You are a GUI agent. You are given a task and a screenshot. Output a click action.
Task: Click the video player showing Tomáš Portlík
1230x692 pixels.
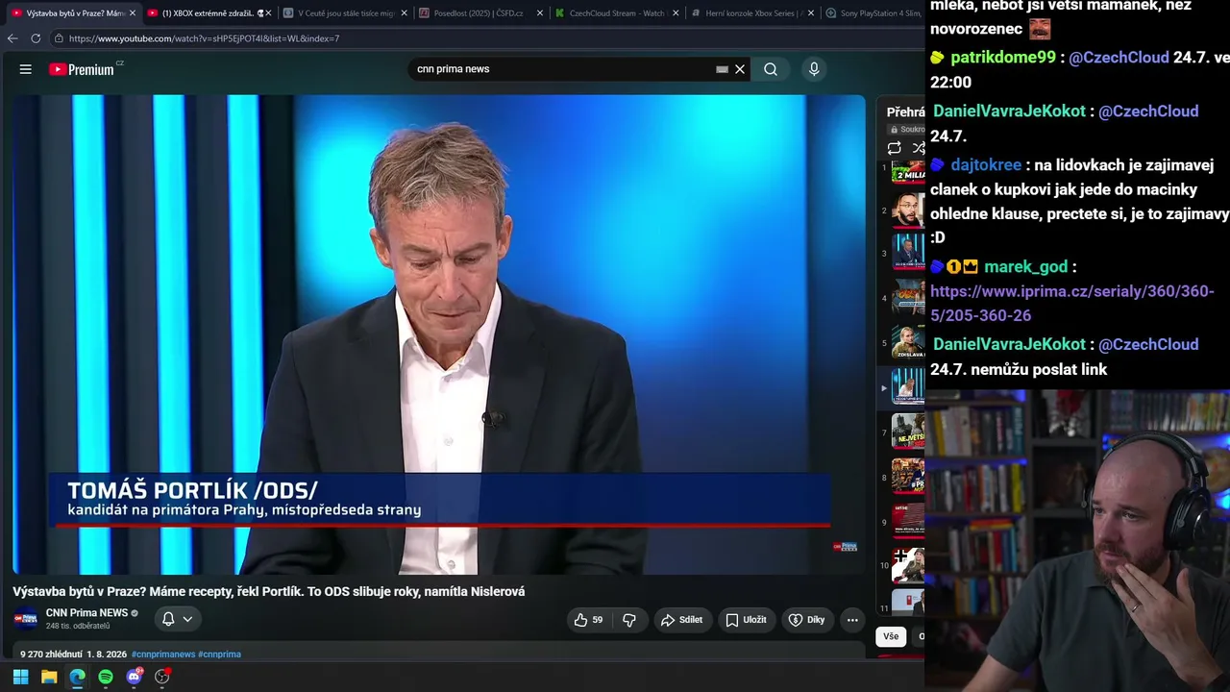[x=438, y=334]
